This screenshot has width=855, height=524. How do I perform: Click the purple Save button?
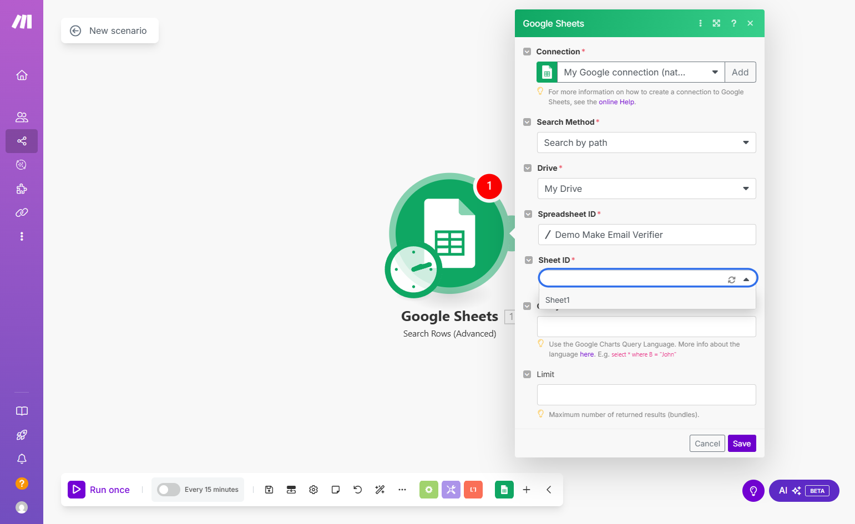[742, 444]
